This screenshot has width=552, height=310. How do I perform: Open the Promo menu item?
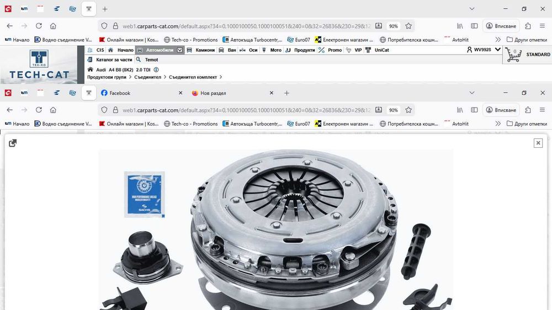(330, 50)
